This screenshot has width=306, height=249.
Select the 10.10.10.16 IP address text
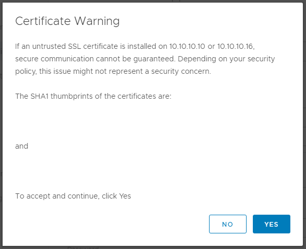[x=235, y=46]
